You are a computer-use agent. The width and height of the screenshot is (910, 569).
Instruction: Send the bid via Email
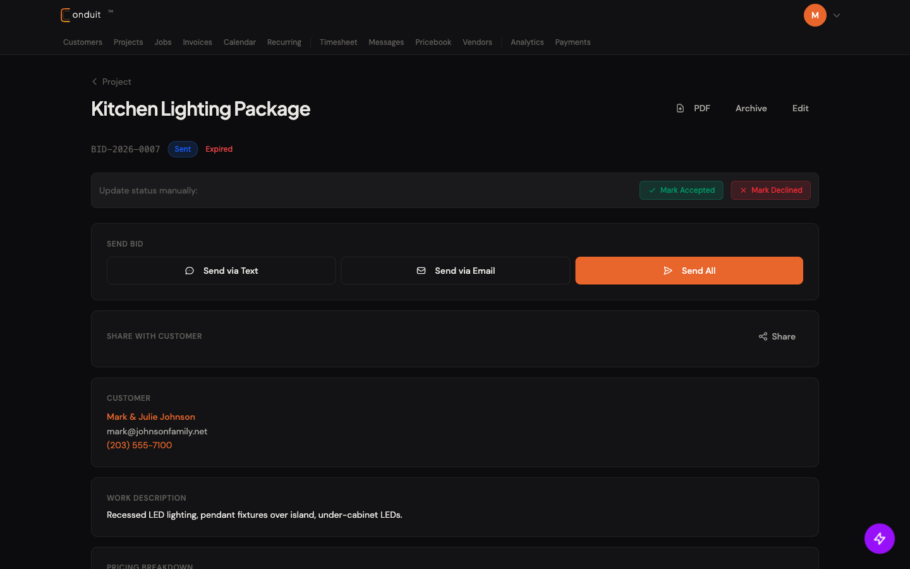(455, 271)
